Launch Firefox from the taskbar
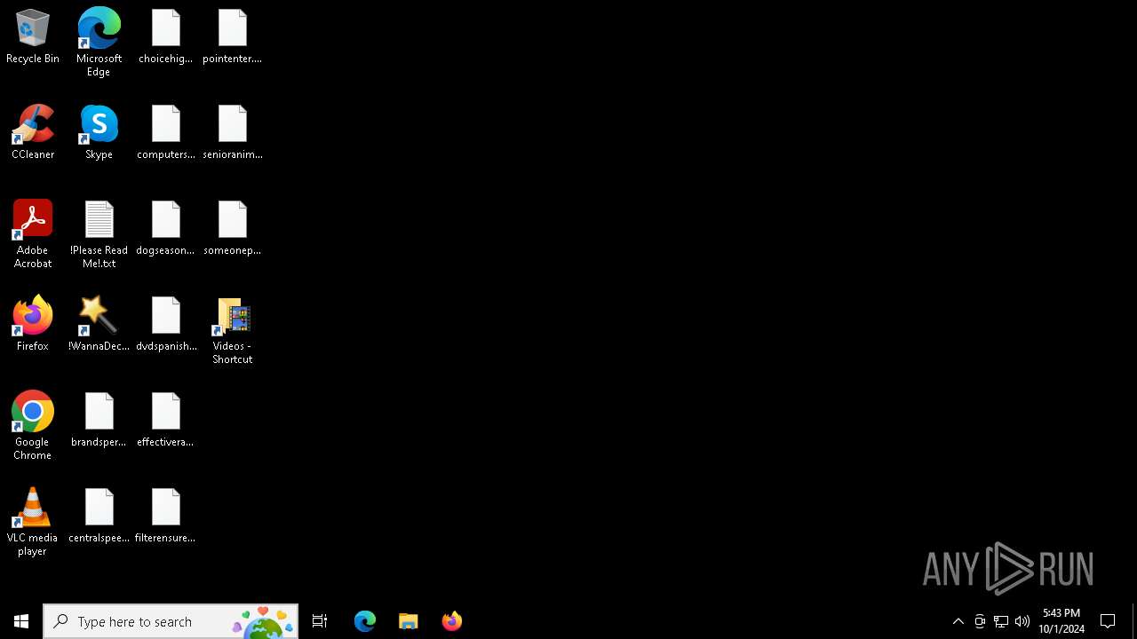1137x639 pixels. pyautogui.click(x=452, y=621)
